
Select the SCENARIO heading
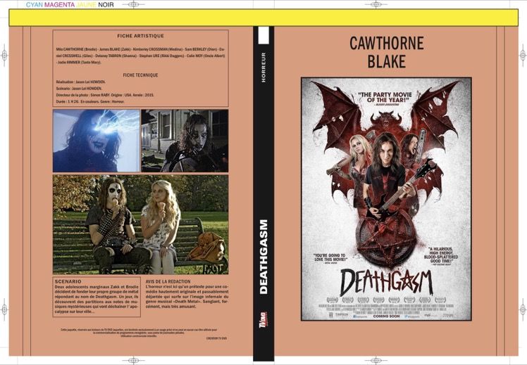(68, 281)
